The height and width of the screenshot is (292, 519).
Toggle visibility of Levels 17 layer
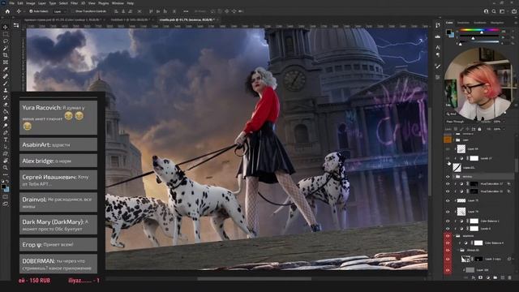click(x=448, y=158)
